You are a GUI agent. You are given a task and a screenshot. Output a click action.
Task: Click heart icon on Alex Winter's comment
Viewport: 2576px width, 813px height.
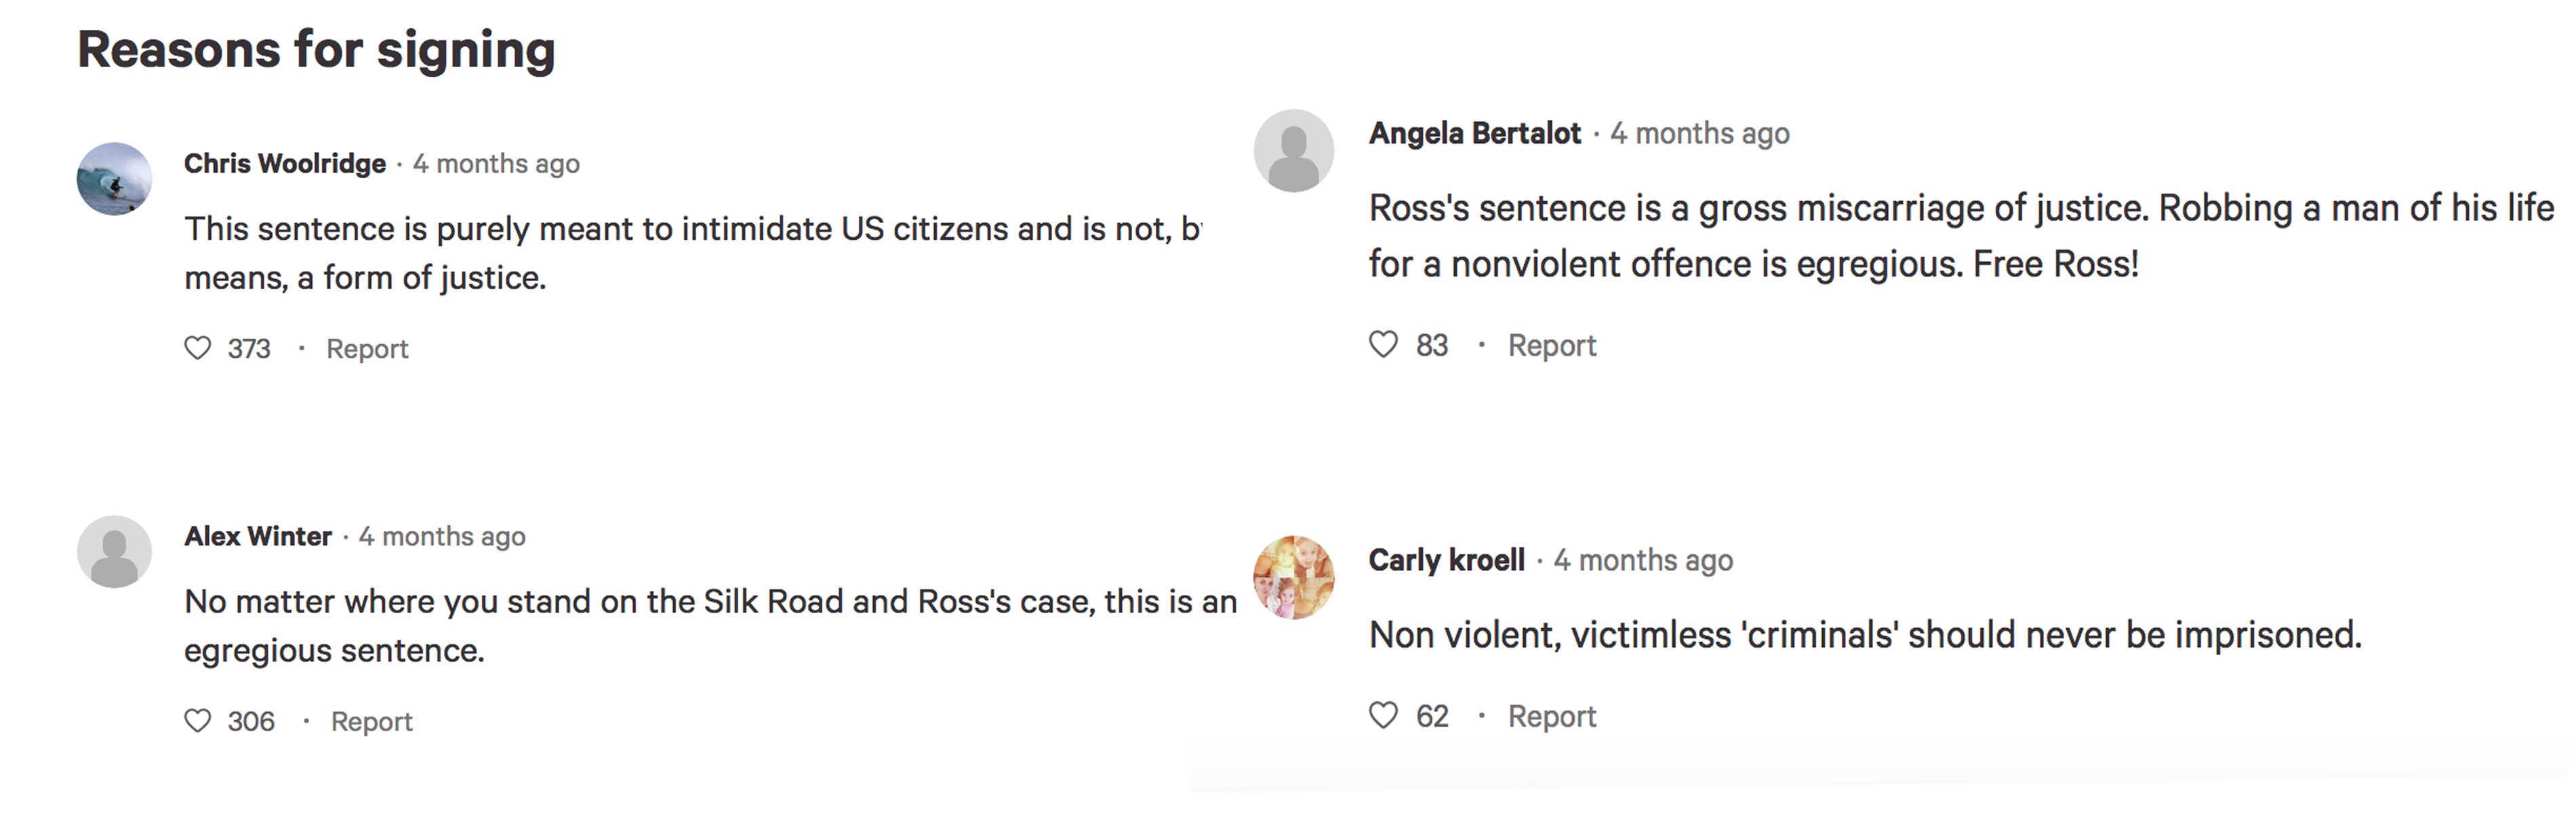pos(198,721)
